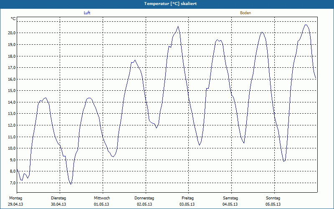Click the 'Samstag' day label

pyautogui.click(x=230, y=198)
